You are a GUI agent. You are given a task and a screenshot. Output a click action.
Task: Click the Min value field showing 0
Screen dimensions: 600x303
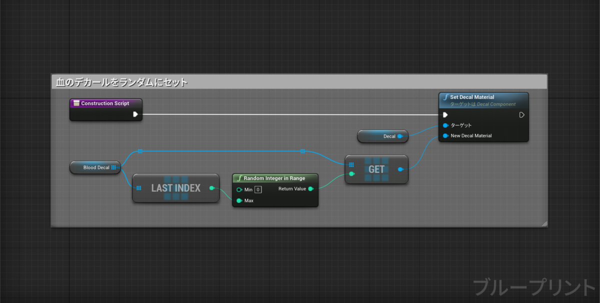click(x=258, y=190)
